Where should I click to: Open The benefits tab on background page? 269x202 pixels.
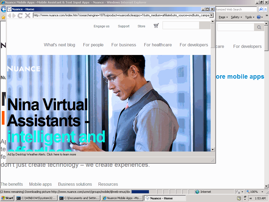(12, 184)
